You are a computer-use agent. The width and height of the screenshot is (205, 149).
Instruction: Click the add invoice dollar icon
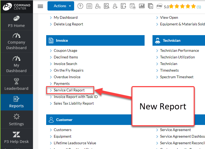tap(123, 6)
